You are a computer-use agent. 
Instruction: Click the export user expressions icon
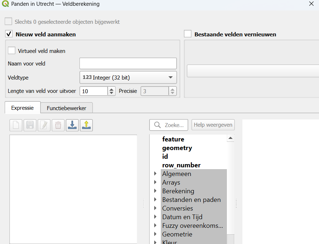pos(86,125)
